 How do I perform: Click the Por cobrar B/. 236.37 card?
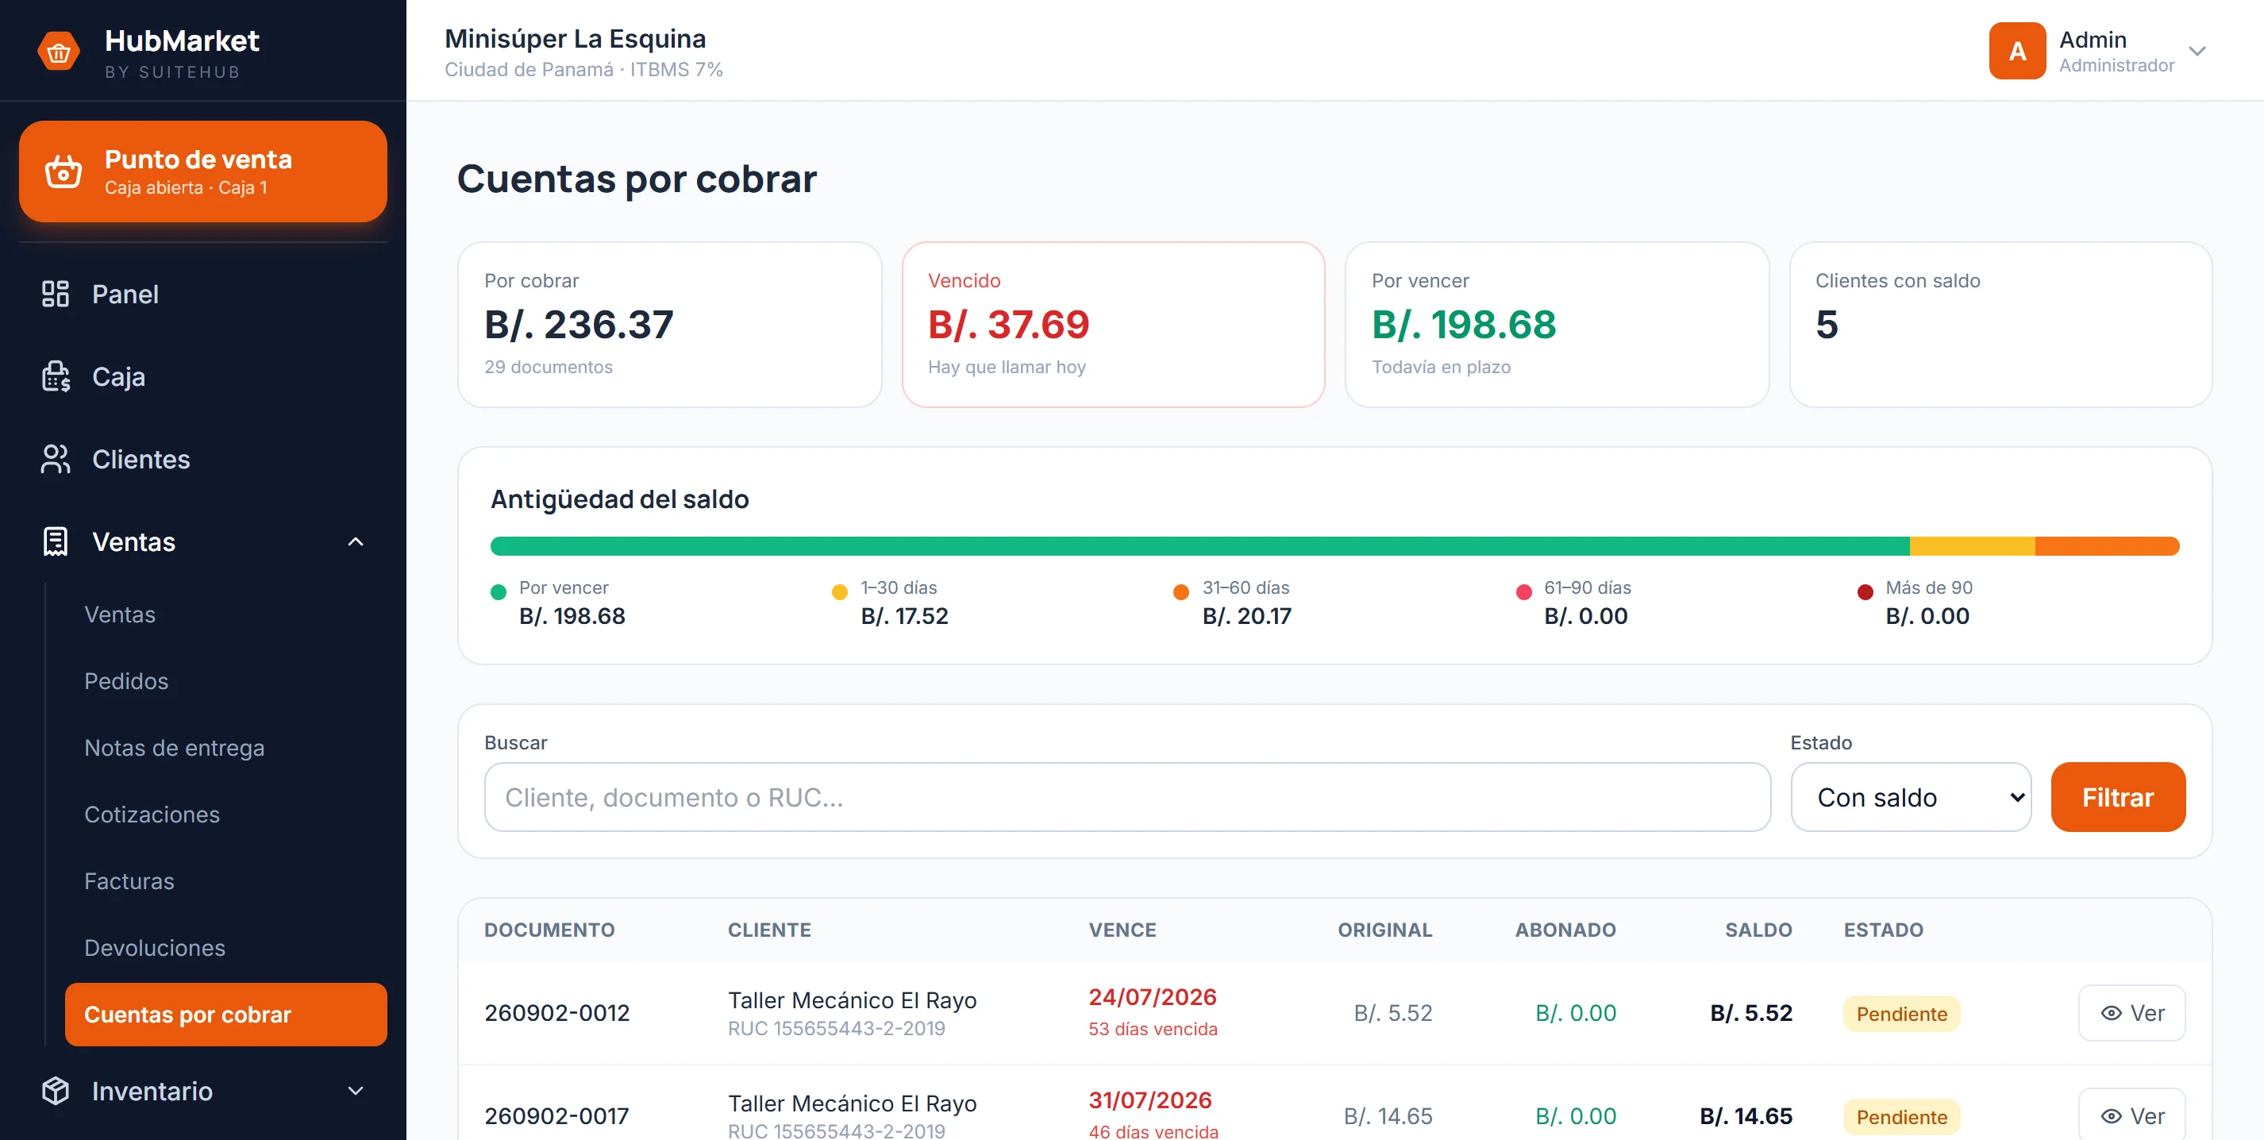[x=670, y=325]
